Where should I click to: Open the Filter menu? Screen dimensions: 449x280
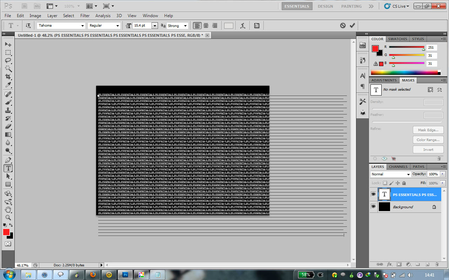85,15
